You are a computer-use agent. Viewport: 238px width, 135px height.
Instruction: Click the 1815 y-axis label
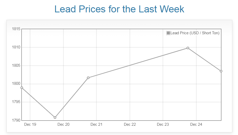click(16, 29)
